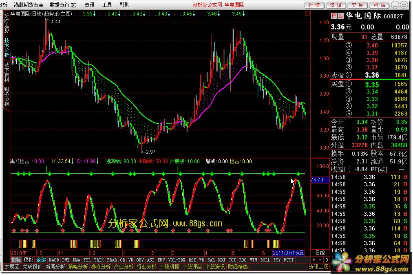Click the 2.97 low price label

click(x=150, y=152)
